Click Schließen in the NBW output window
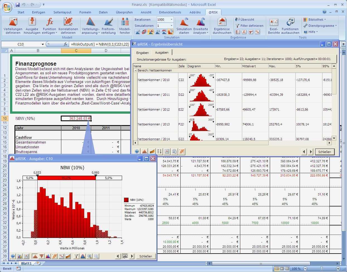This screenshot has width=347, height=272. tap(145, 256)
